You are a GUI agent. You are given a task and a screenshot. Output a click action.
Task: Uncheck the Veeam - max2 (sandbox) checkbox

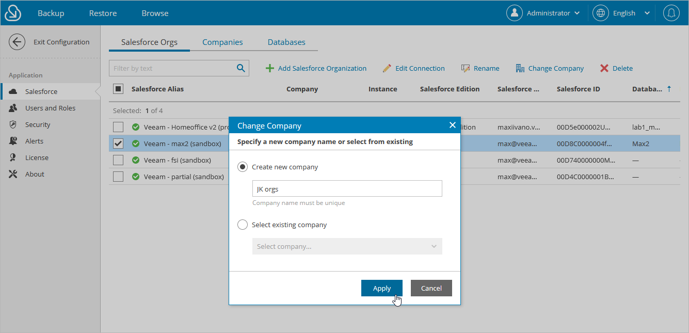click(x=118, y=144)
